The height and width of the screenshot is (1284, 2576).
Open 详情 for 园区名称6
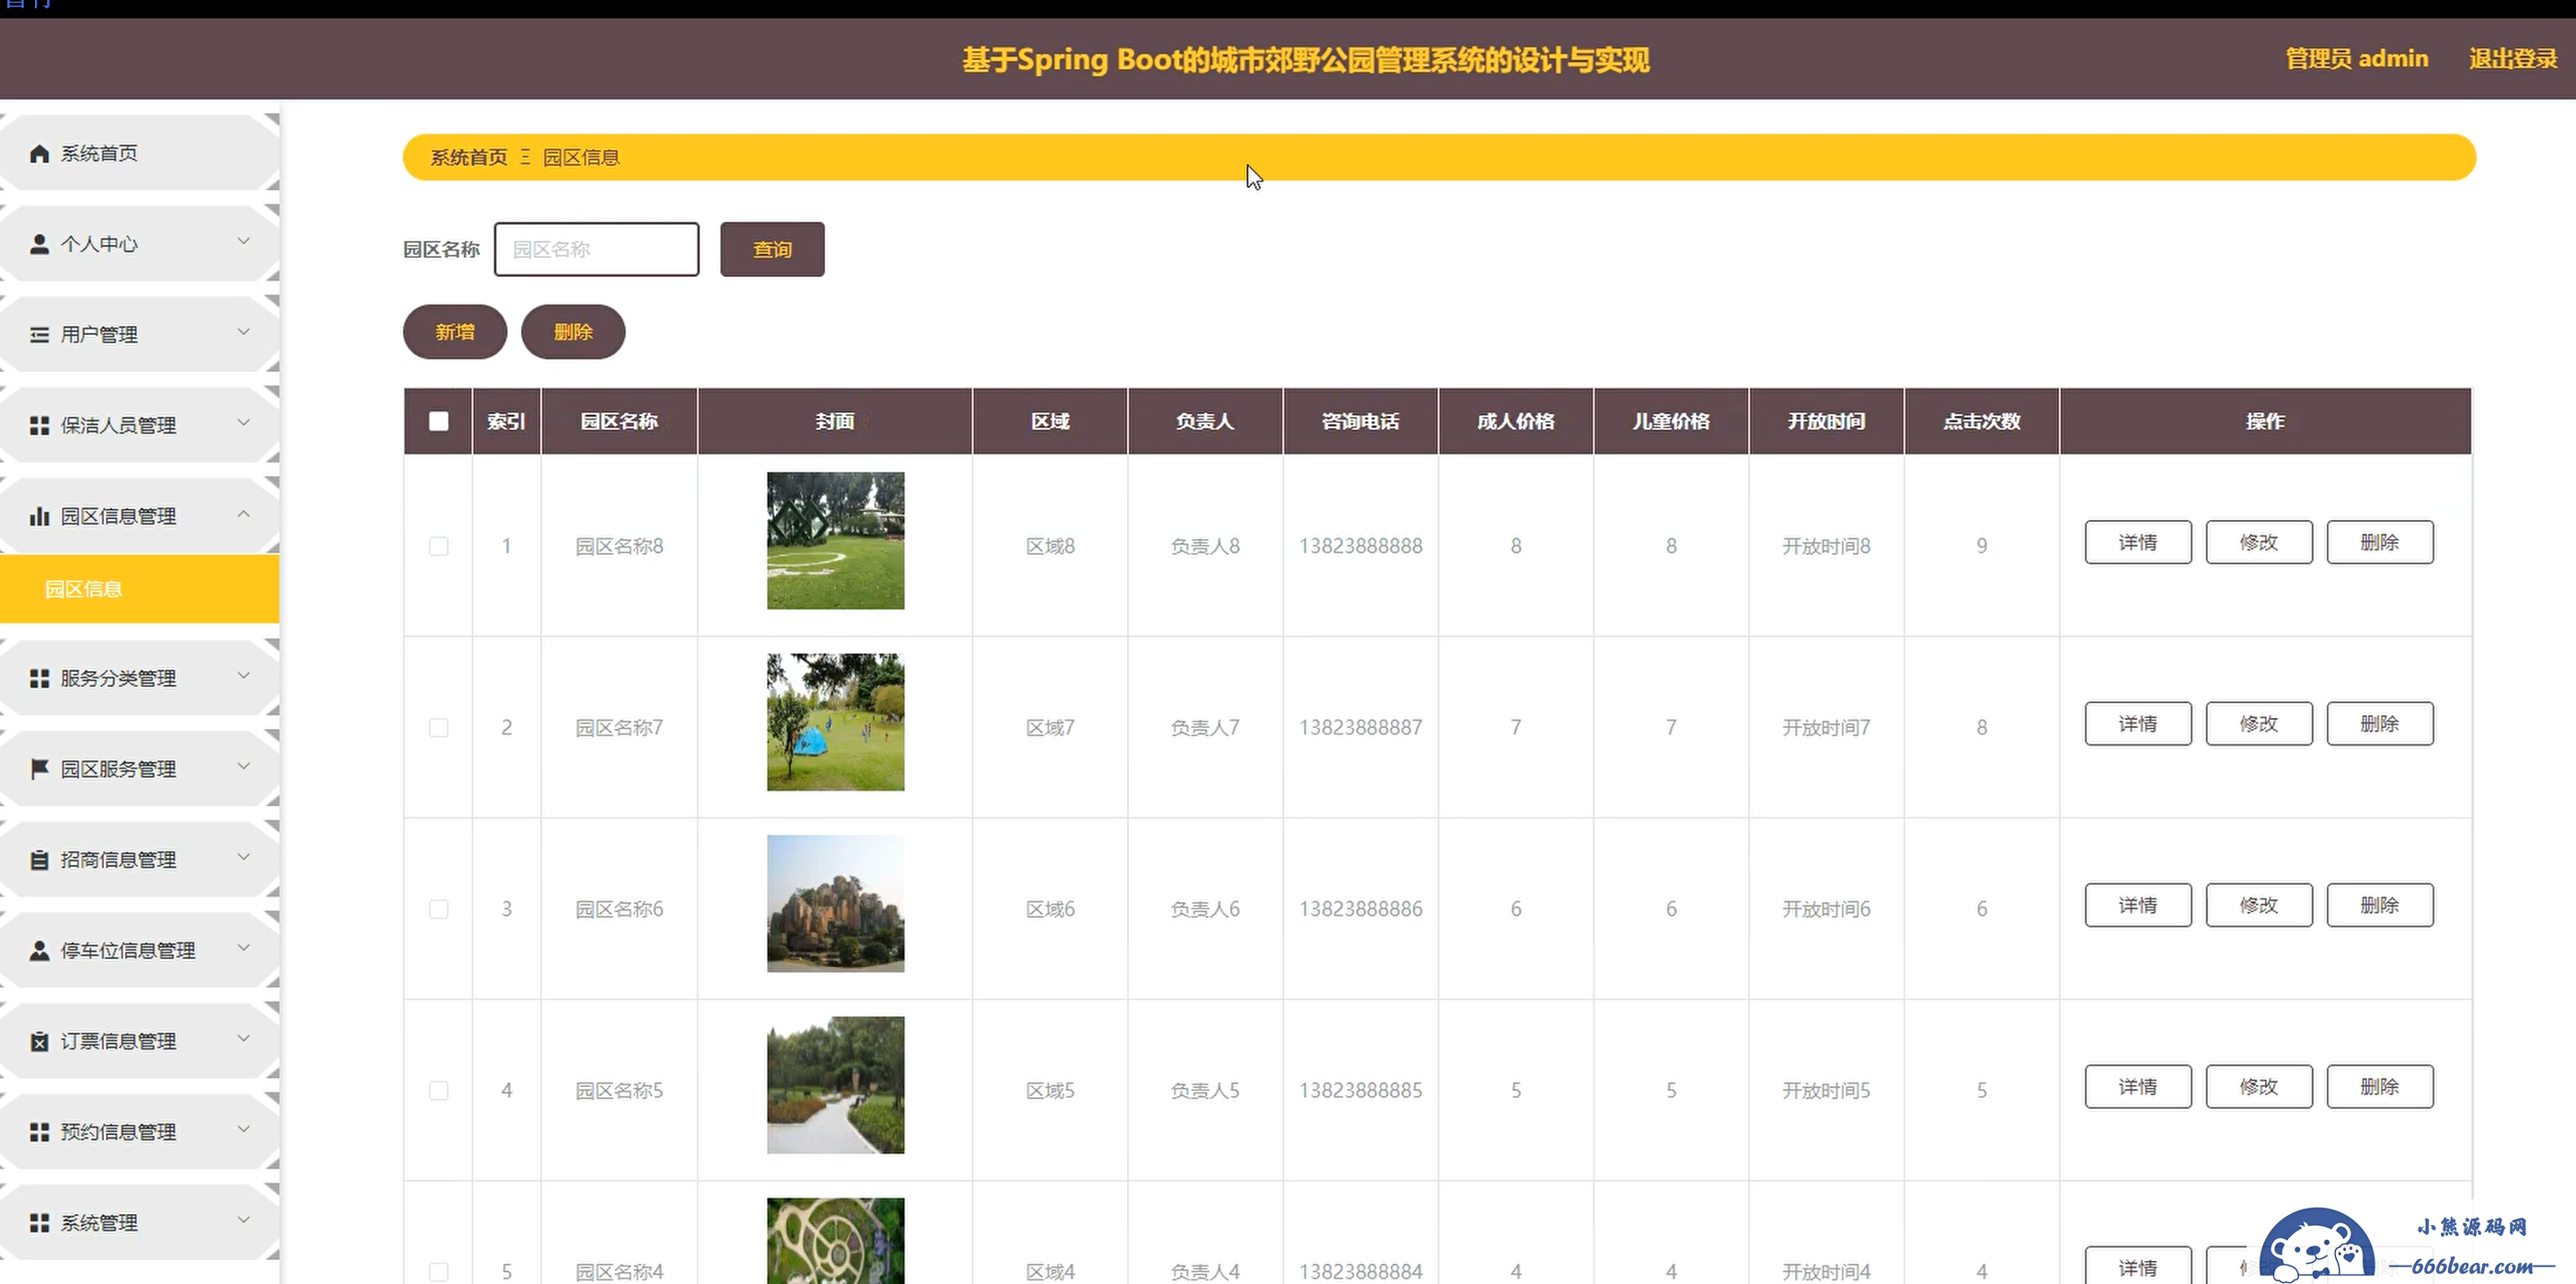2138,906
